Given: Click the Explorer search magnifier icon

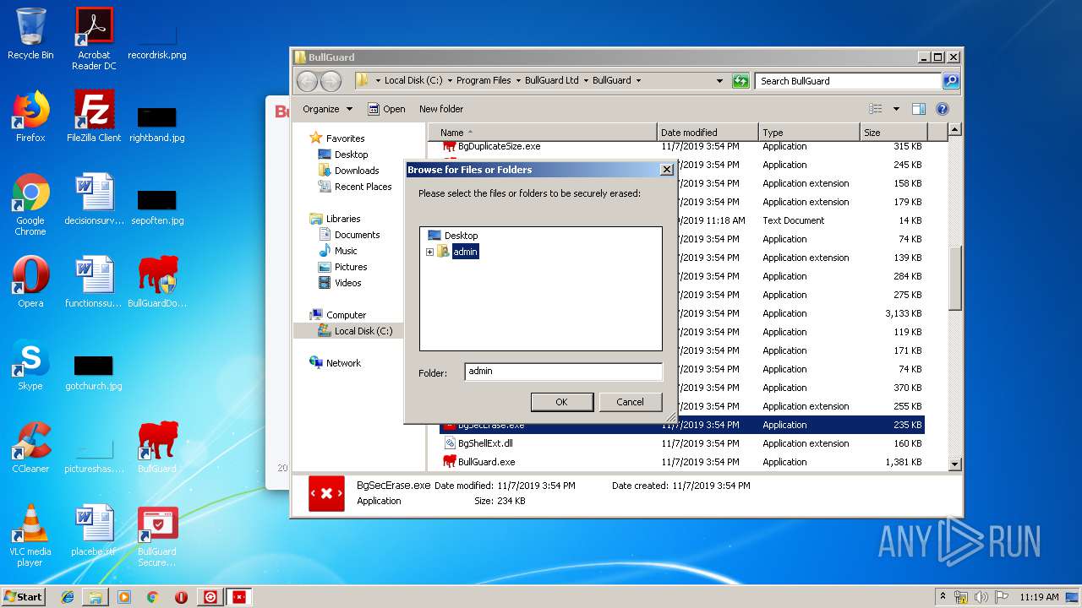Looking at the screenshot, I should 951,81.
